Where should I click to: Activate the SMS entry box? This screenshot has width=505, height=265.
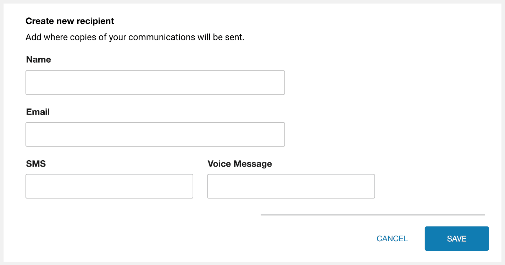pos(109,186)
